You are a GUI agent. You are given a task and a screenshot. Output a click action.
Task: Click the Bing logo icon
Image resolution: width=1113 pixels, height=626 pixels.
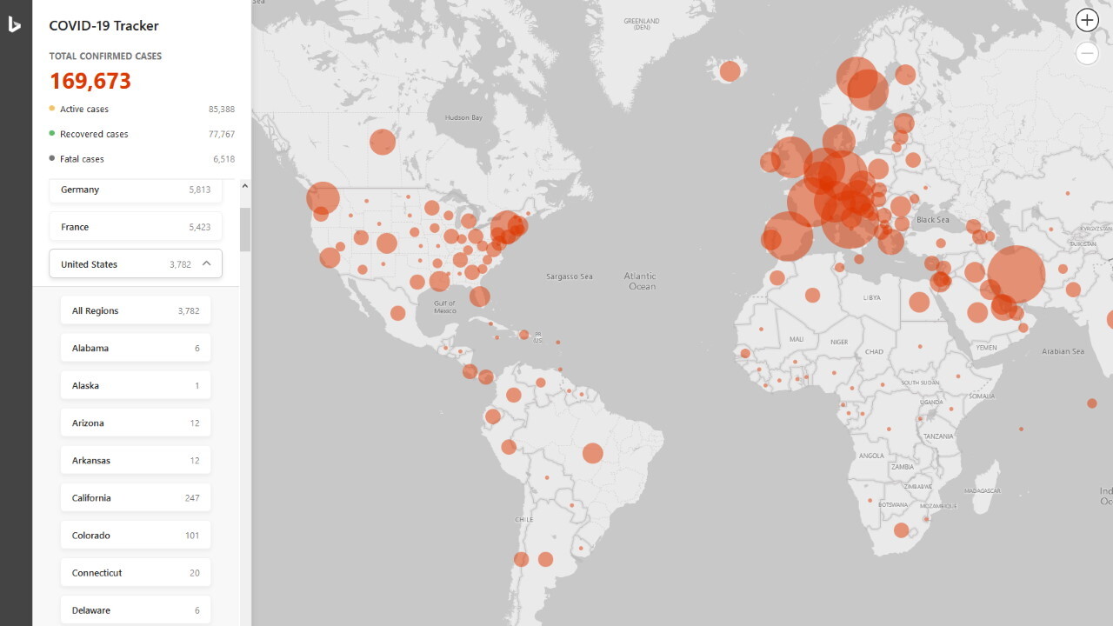[x=15, y=24]
